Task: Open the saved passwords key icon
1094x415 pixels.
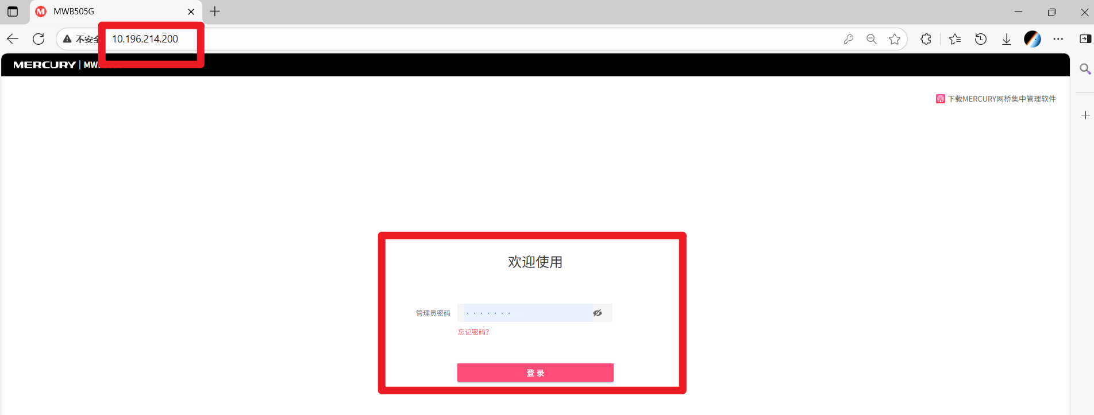Action: point(849,39)
